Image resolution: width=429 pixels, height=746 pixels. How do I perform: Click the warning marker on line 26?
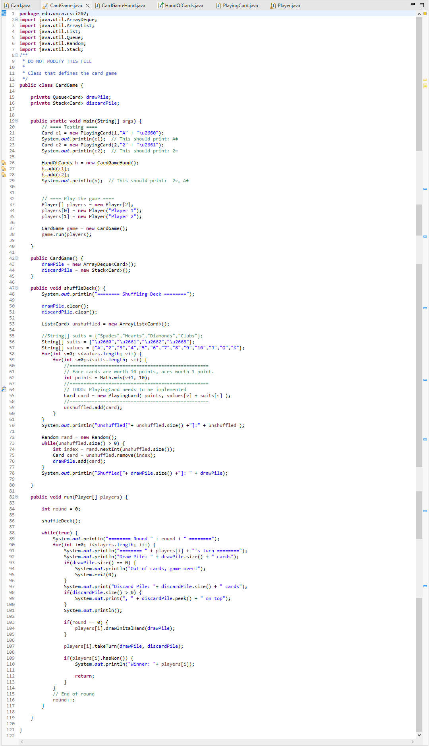point(4,163)
